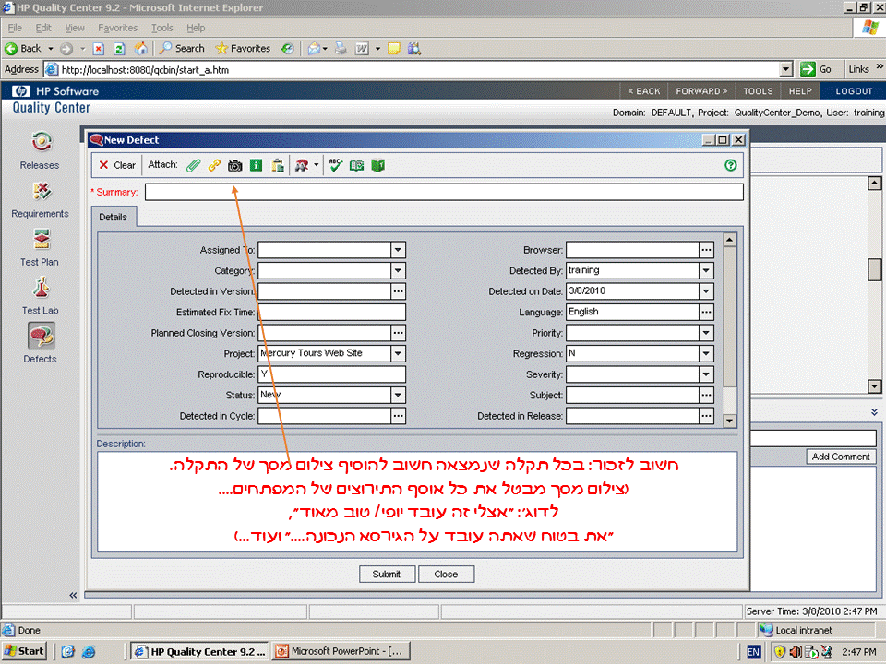Screen dimensions: 886x664
Task: Expand the Severity dropdown
Action: click(706, 374)
